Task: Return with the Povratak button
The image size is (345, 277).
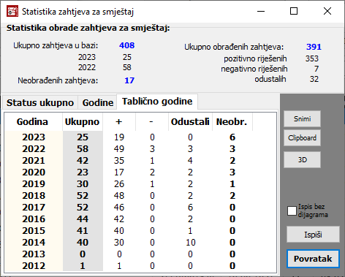Action: 313,259
